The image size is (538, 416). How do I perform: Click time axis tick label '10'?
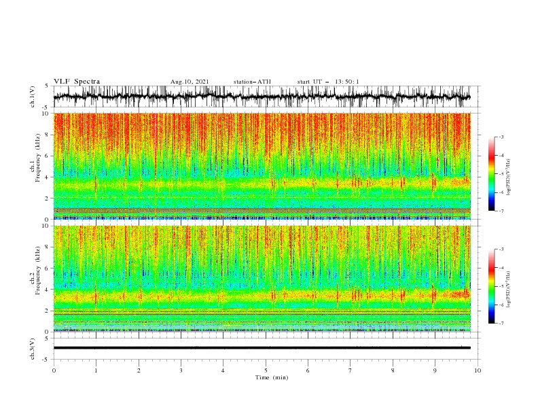pos(478,370)
